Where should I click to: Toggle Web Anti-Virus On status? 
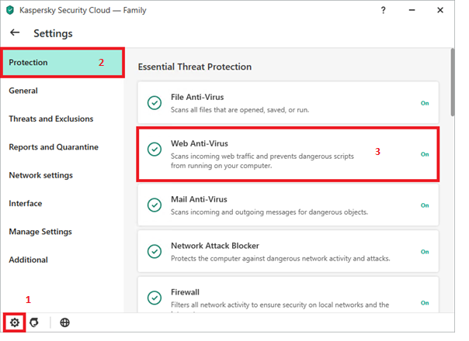(x=425, y=154)
